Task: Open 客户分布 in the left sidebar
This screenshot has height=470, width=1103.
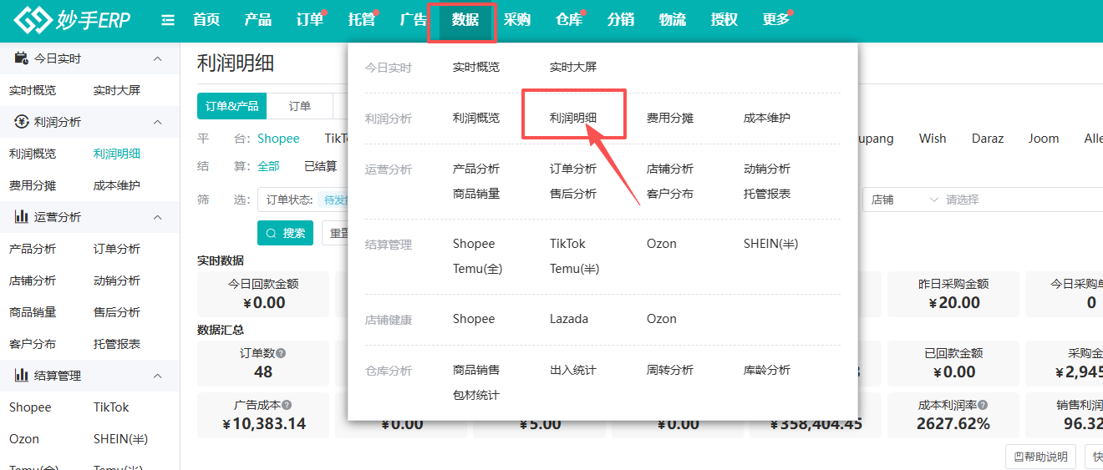Action: tap(33, 344)
